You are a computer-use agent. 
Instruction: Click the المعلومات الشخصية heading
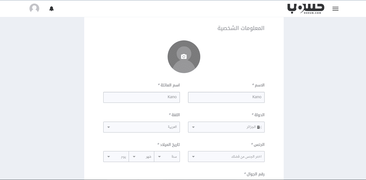tap(241, 28)
